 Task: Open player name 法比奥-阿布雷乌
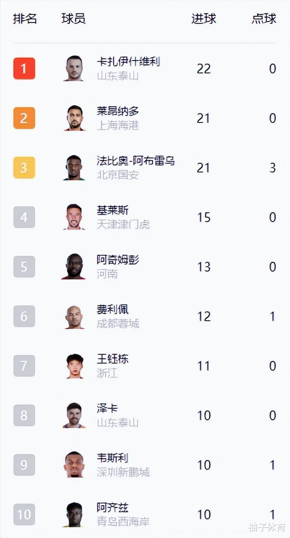(136, 161)
